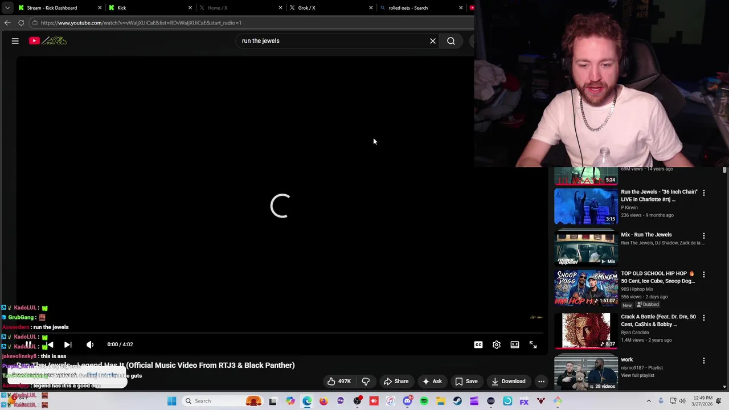Reload the page with the refresh icon
The image size is (729, 410).
[21, 23]
